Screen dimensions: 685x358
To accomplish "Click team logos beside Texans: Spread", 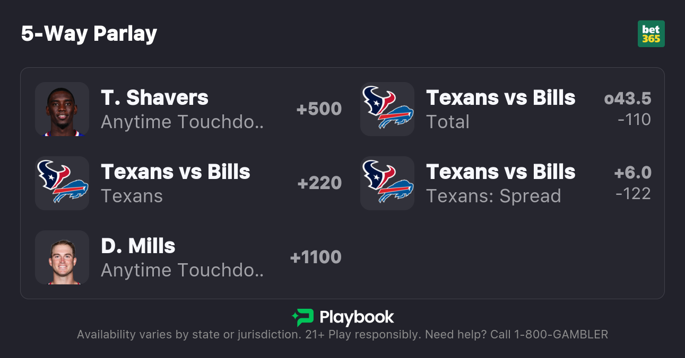I will [387, 183].
